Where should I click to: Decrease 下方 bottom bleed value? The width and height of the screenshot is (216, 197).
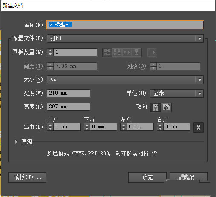(87, 129)
